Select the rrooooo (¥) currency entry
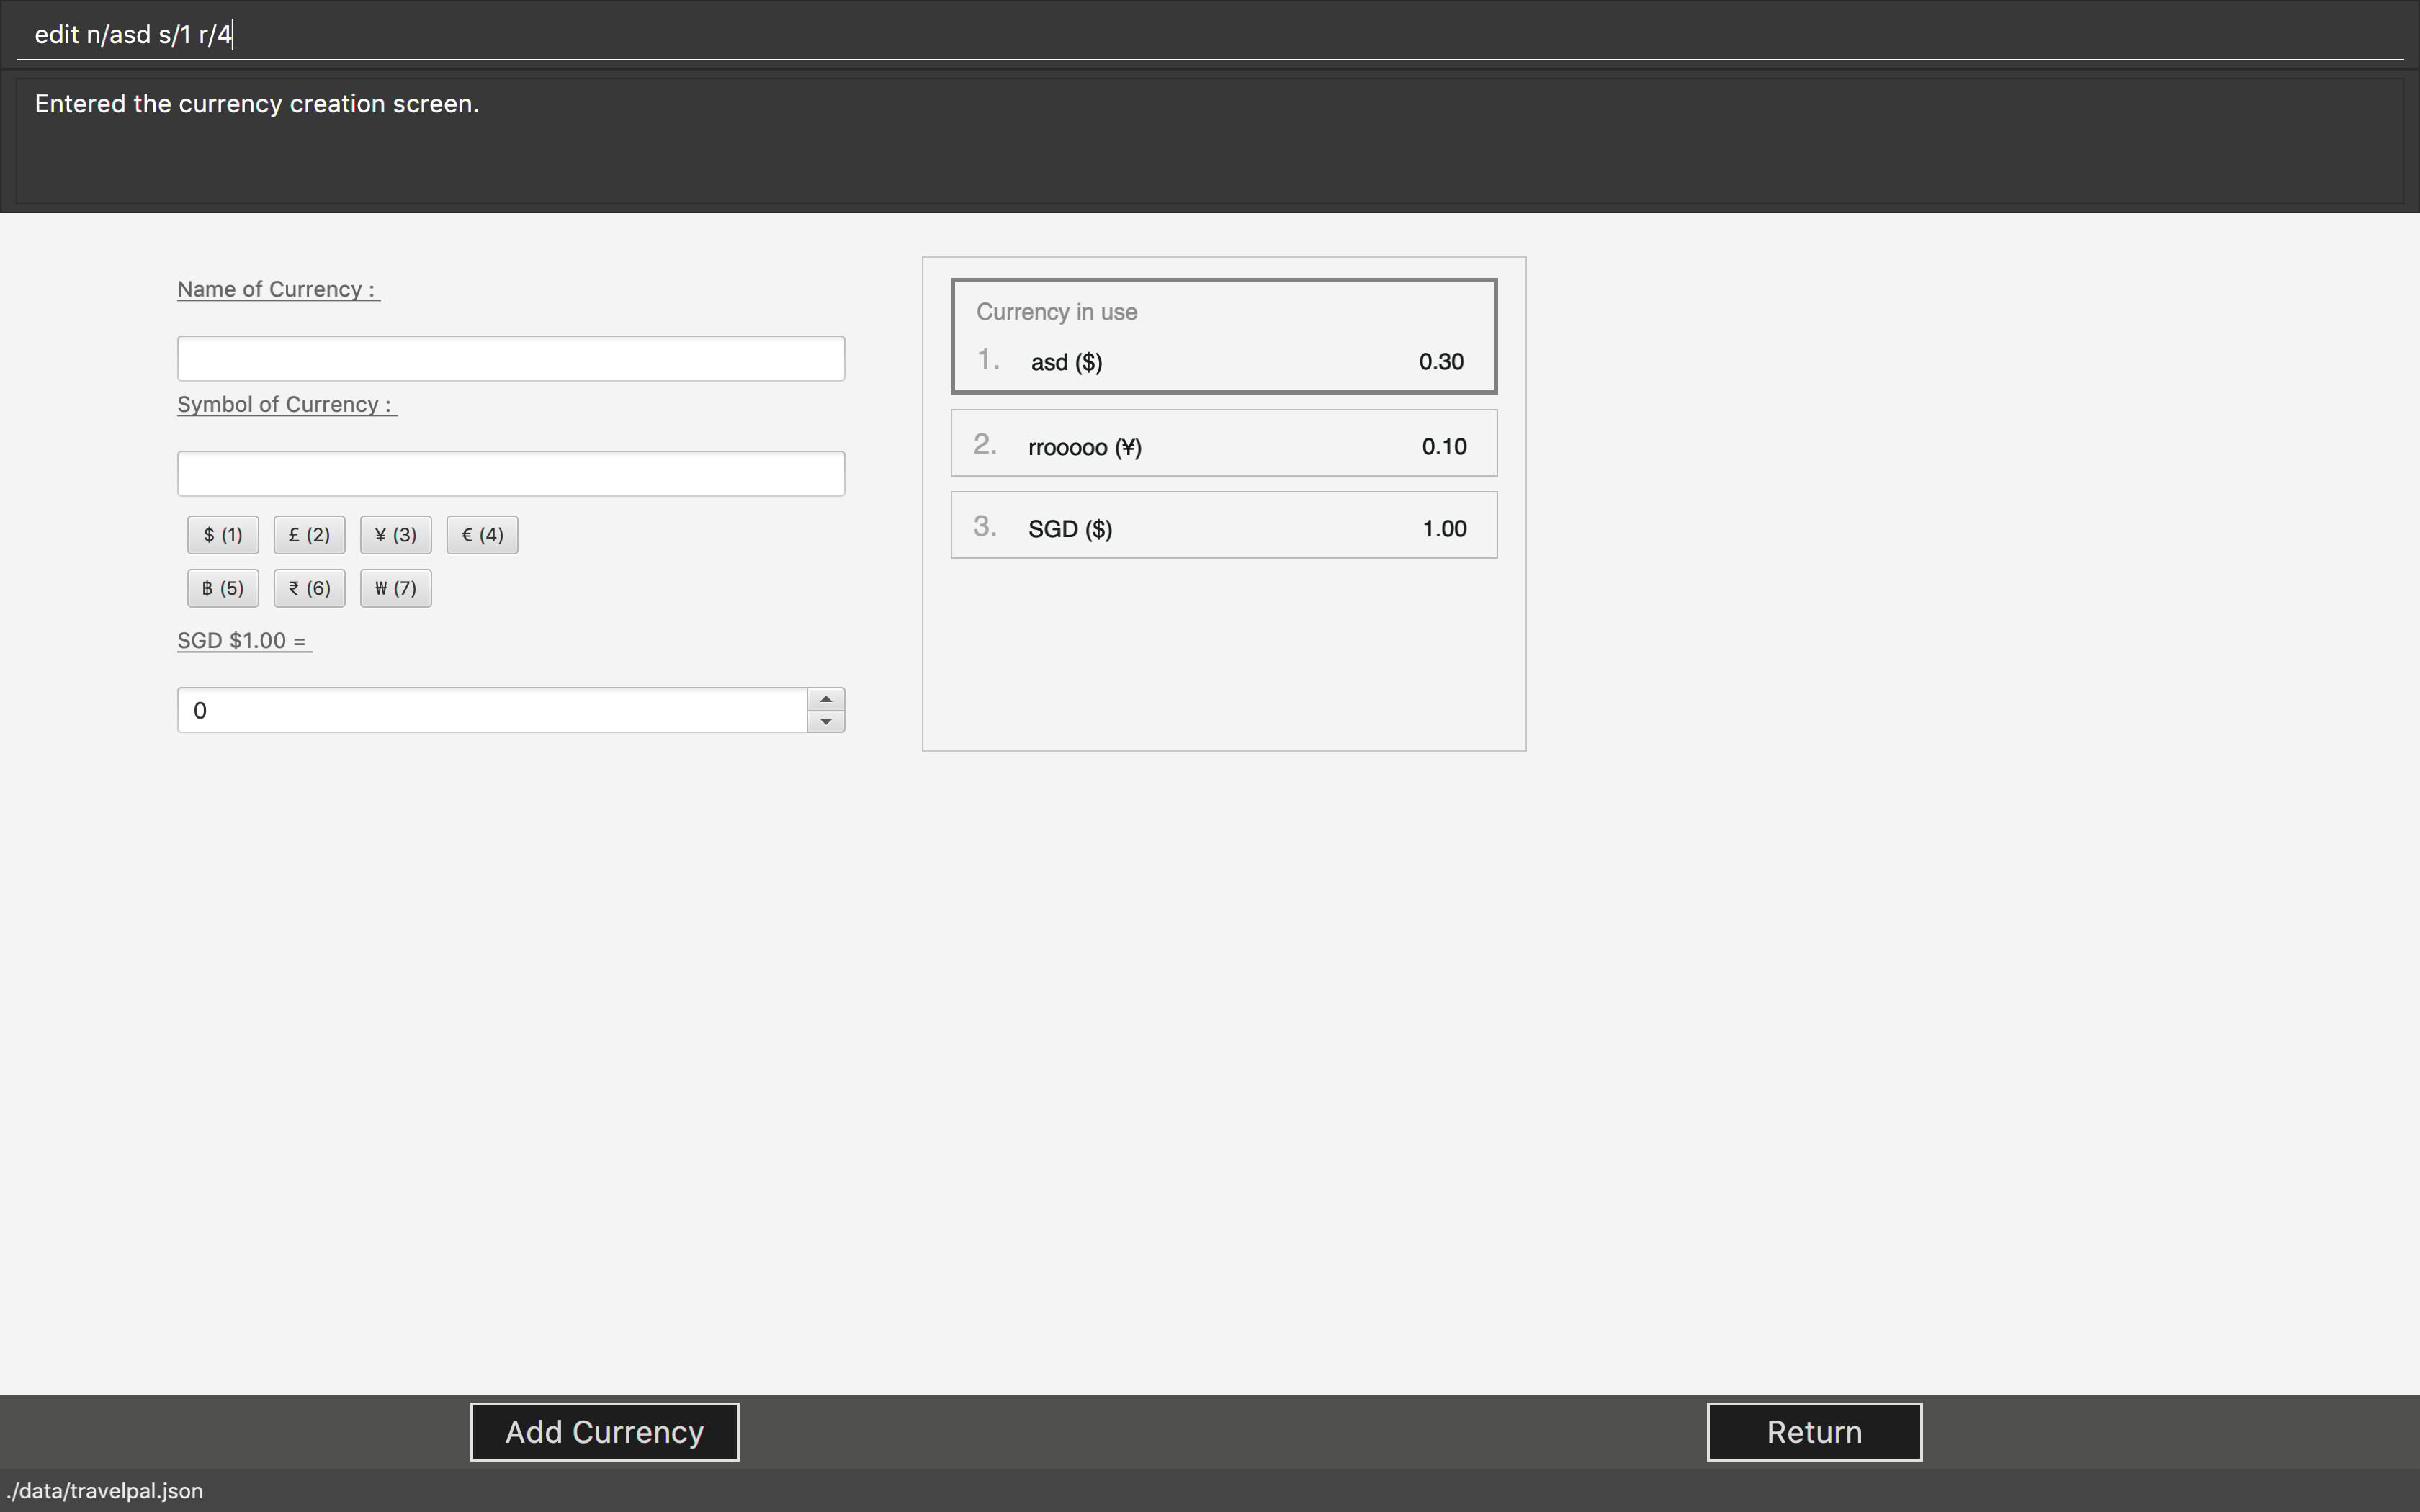2420x1512 pixels. 1223,444
